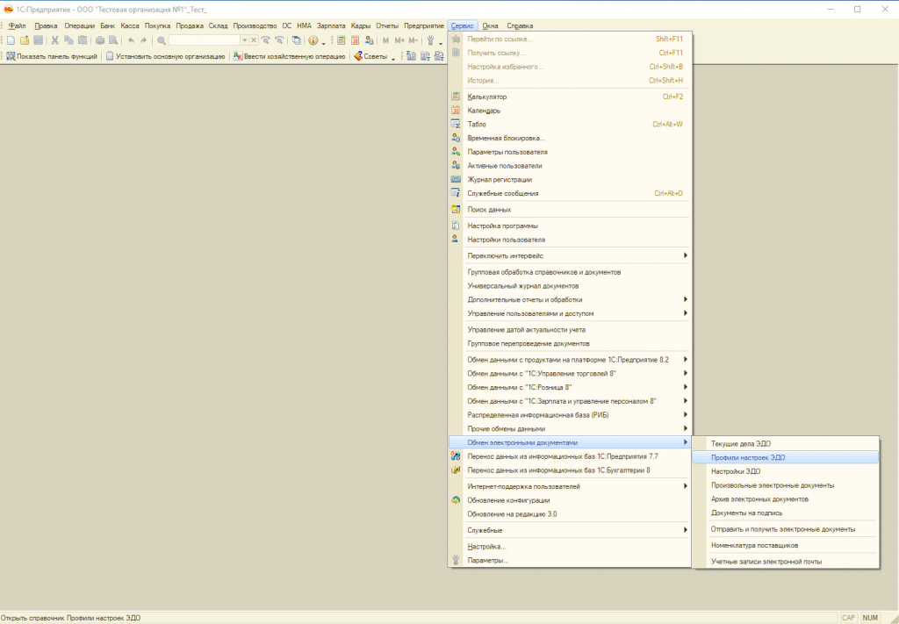Image resolution: width=899 pixels, height=624 pixels.
Task: Select Журнал регистрации menu item
Action: click(570, 179)
